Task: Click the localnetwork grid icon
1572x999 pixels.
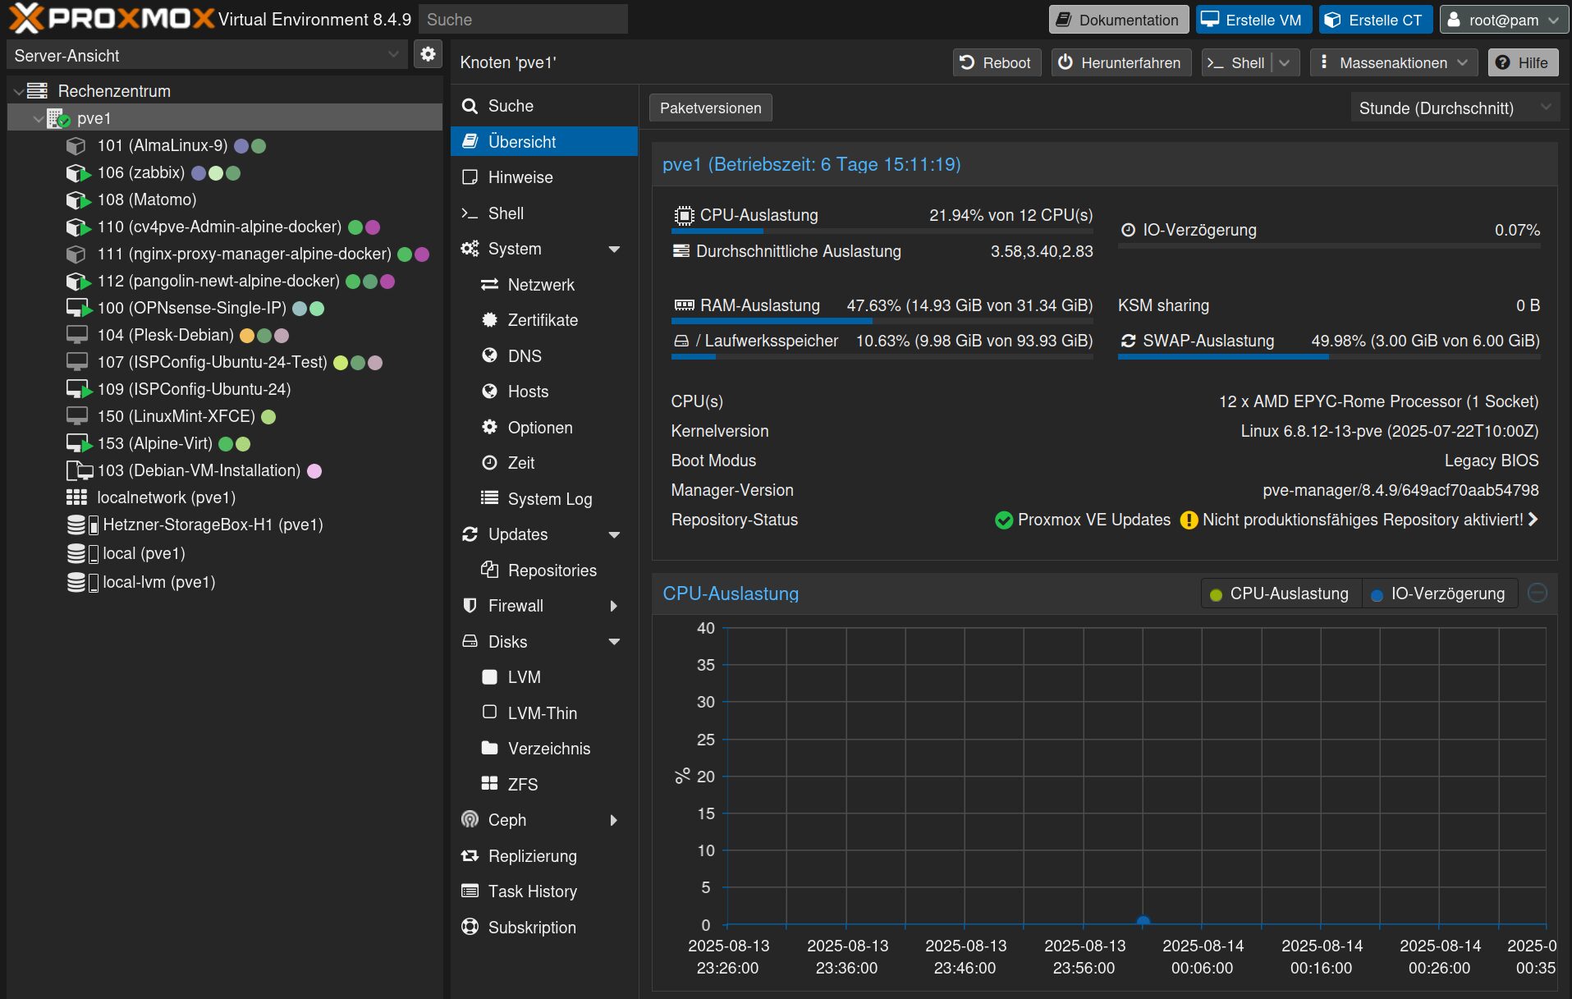Action: pos(76,497)
